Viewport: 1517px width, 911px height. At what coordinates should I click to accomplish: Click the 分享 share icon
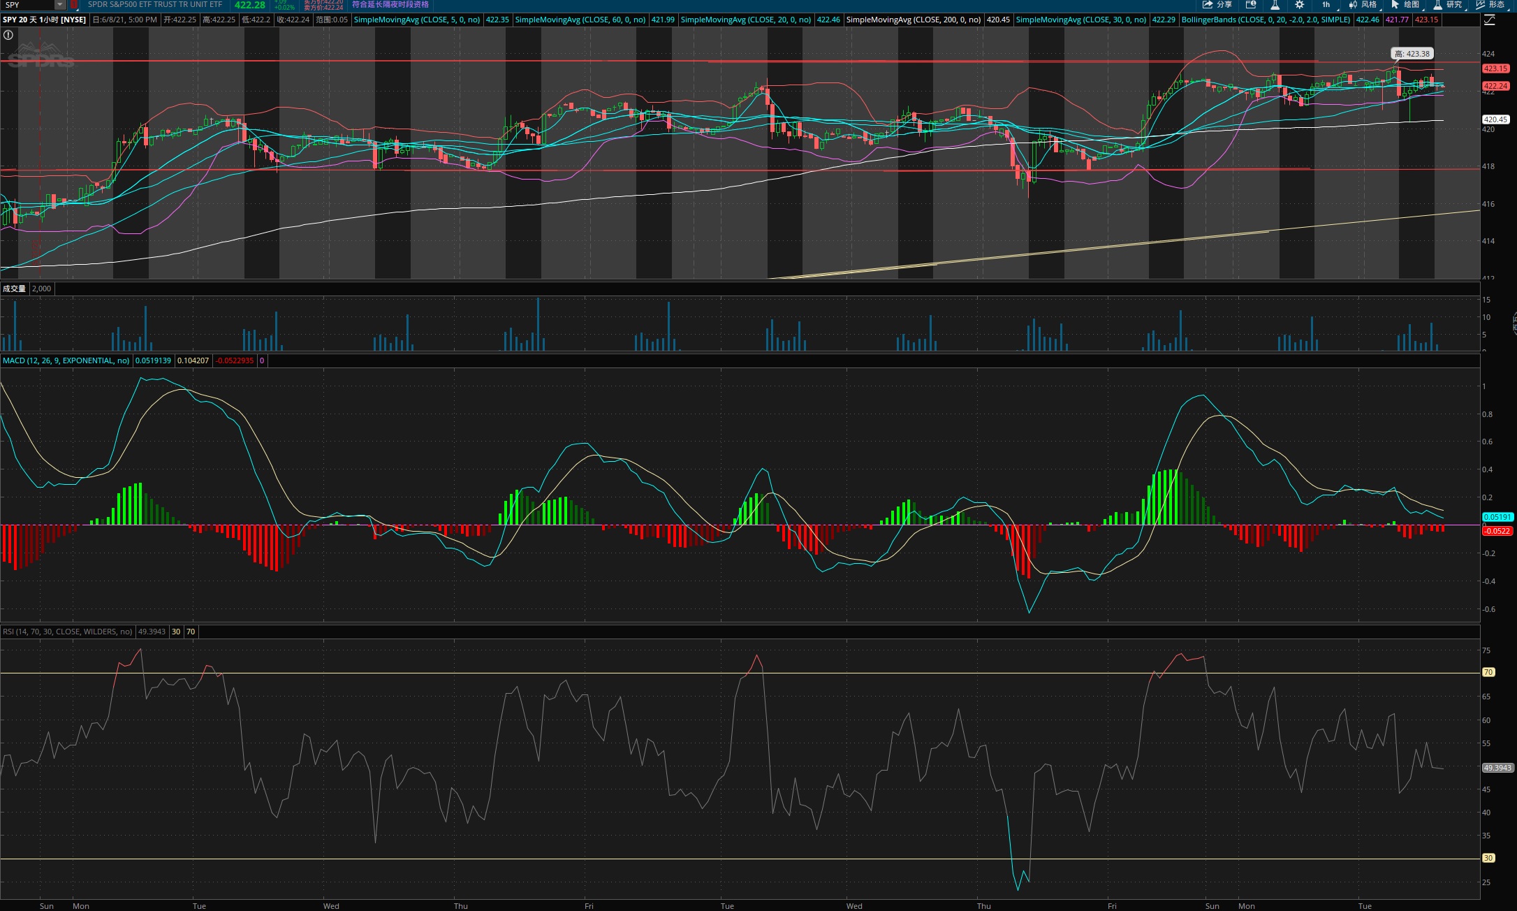pyautogui.click(x=1217, y=5)
